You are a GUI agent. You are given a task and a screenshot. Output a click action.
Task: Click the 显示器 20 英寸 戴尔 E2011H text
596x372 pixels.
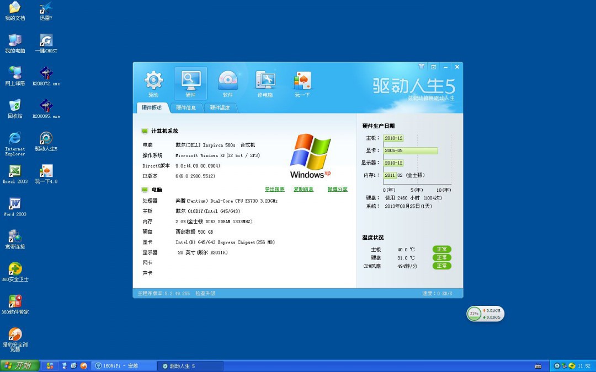[x=203, y=252]
